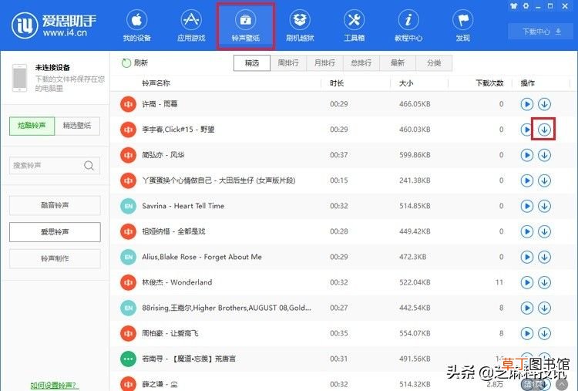Click the unconnected device phone icon
Viewport: 578px width, 391px height.
point(19,78)
